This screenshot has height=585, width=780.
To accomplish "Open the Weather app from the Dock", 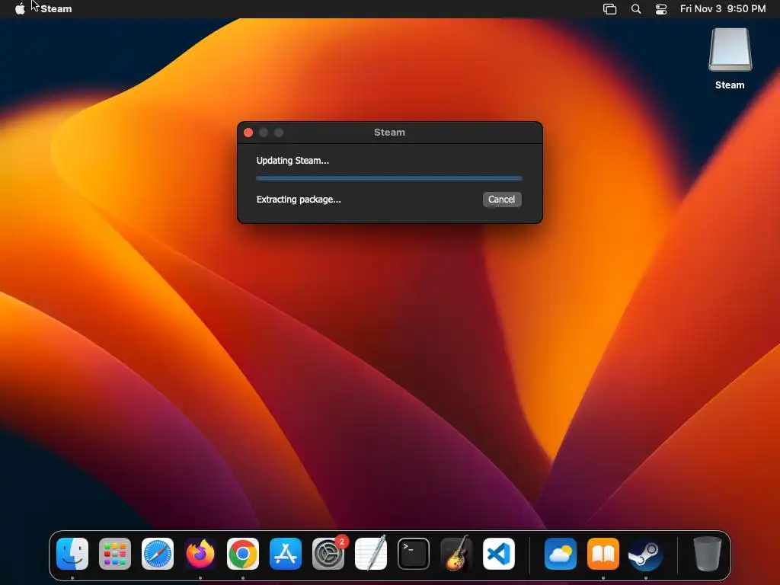I will pos(561,554).
